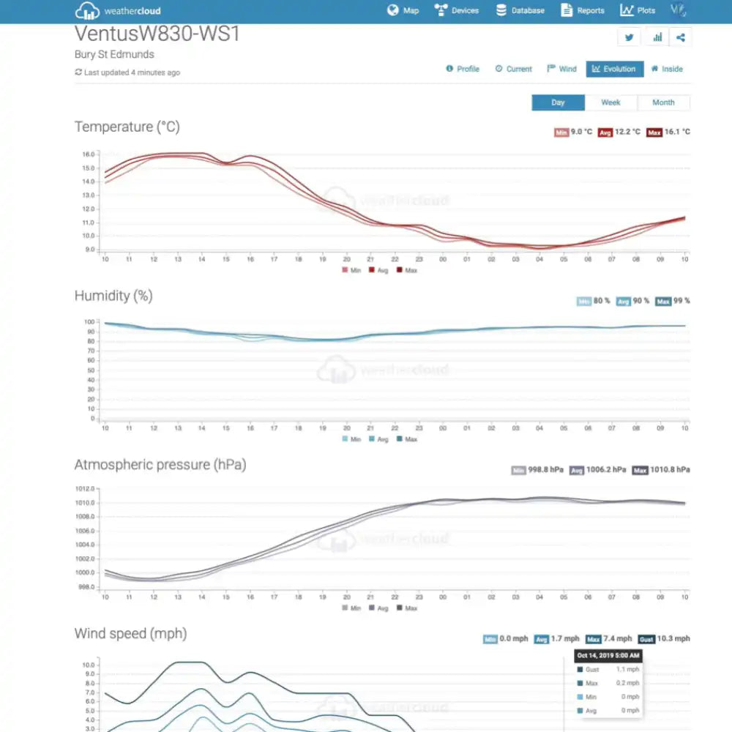This screenshot has width=732, height=732.
Task: Toggle Max series in Humidity legend
Action: 406,439
